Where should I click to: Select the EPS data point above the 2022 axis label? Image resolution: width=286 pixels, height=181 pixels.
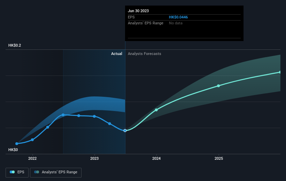(32, 140)
